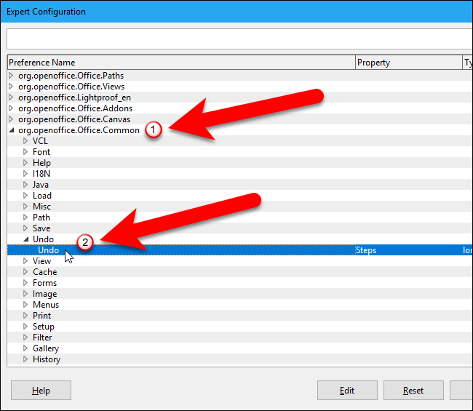The image size is (473, 411).
Task: Expand the Save node arrow
Action: (25, 228)
